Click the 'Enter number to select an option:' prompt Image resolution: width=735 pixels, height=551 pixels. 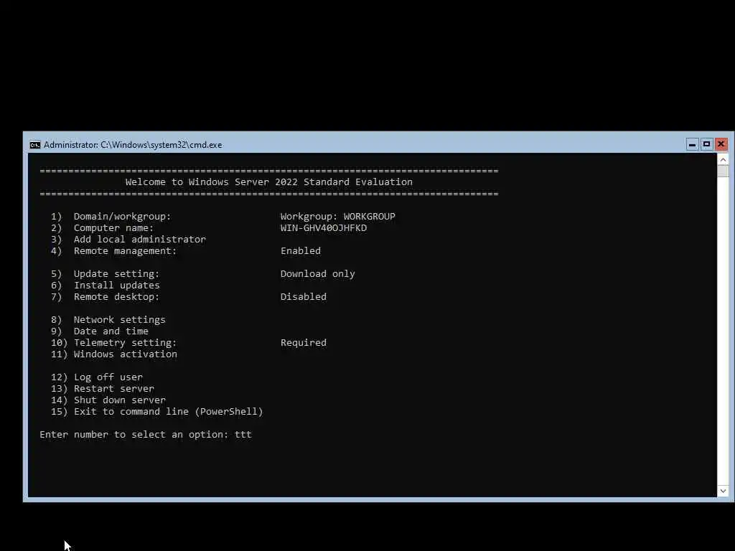click(134, 435)
